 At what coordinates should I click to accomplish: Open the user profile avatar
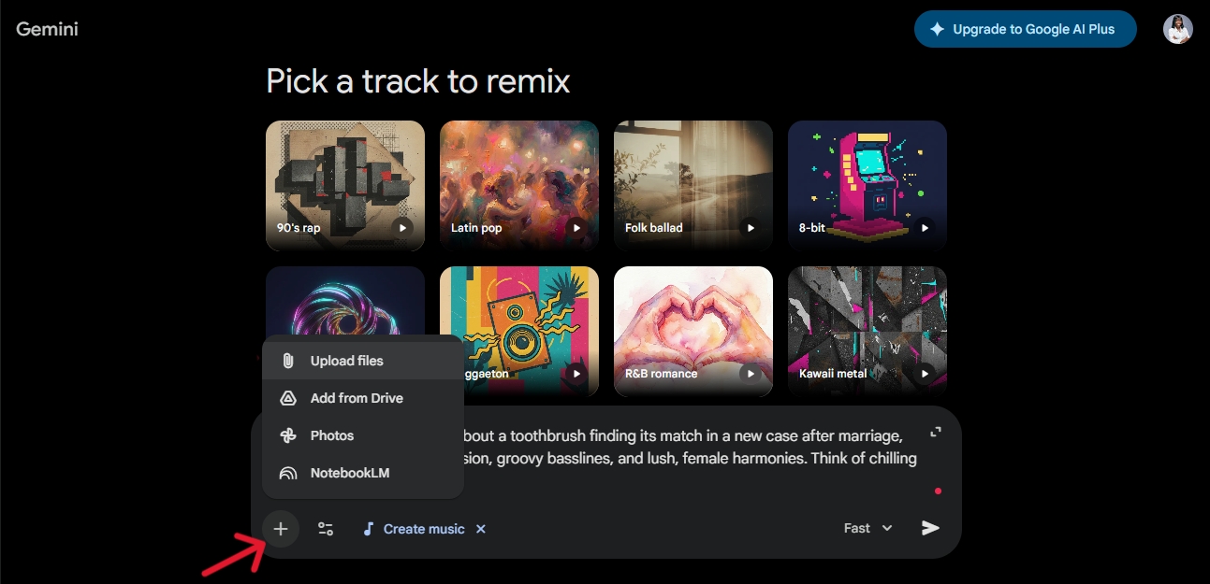(x=1177, y=29)
